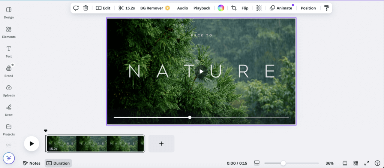The height and width of the screenshot is (168, 384).
Task: Open the Design panel
Action: 9,13
